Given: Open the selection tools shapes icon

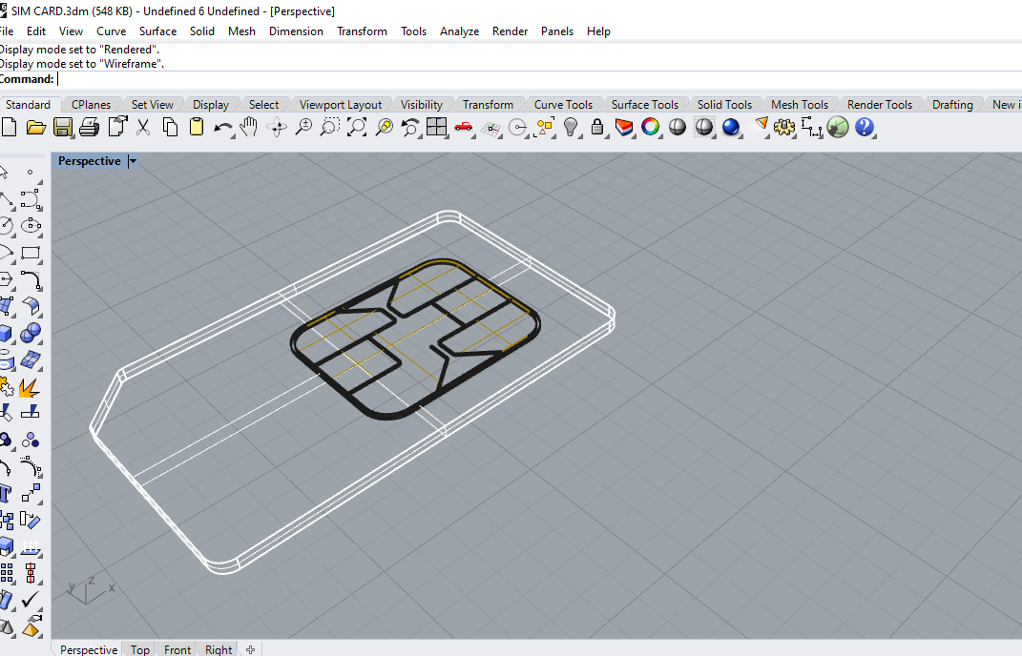Looking at the screenshot, I should (x=544, y=127).
